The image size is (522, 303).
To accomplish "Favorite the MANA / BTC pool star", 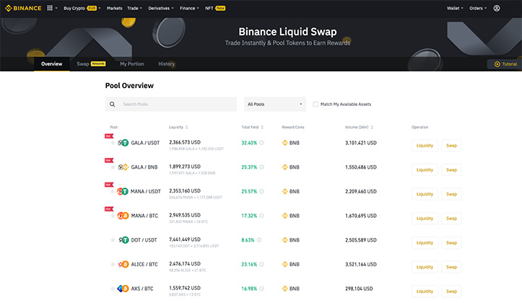I will coord(113,216).
